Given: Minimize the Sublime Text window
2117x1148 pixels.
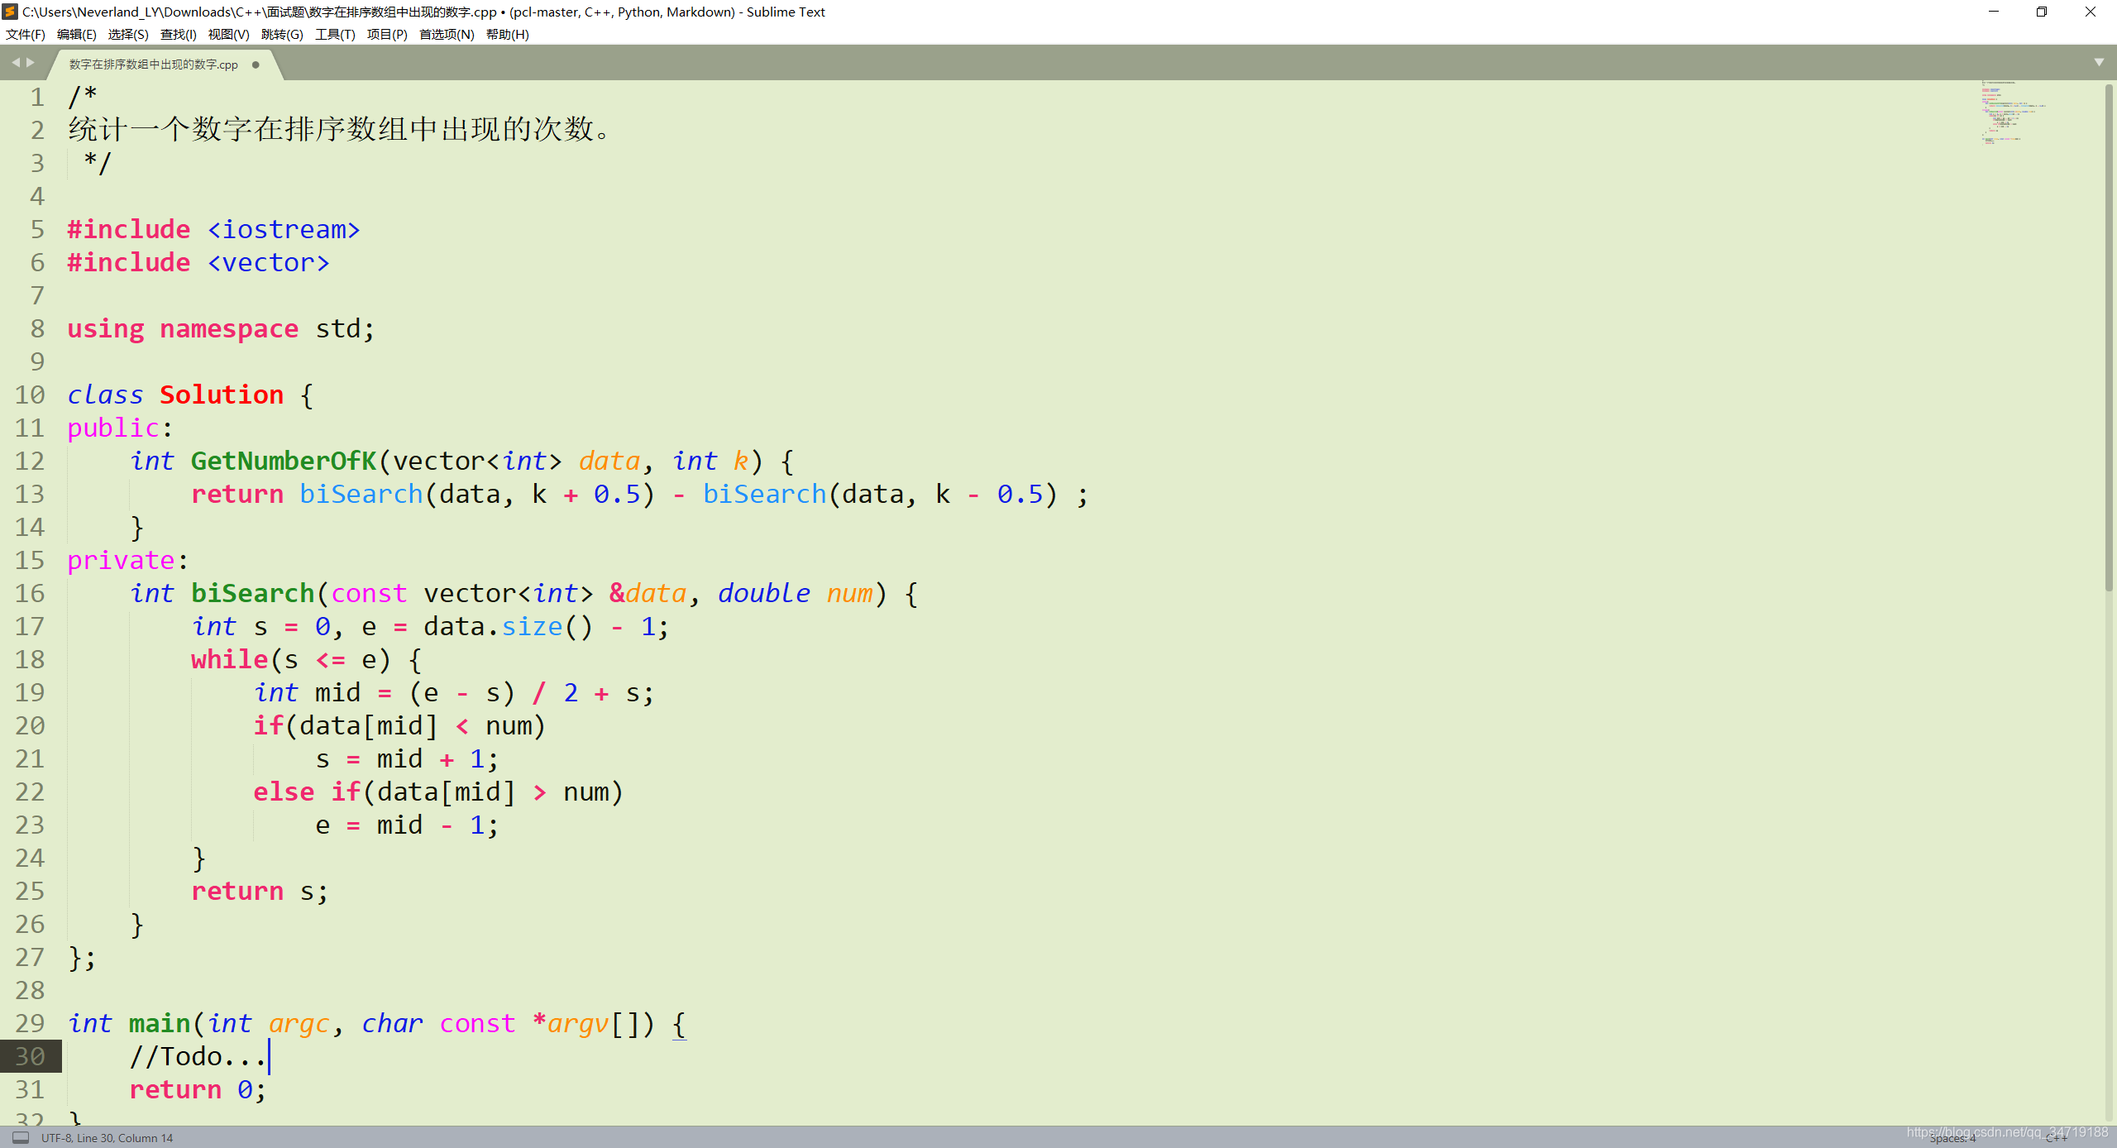Looking at the screenshot, I should (1994, 12).
